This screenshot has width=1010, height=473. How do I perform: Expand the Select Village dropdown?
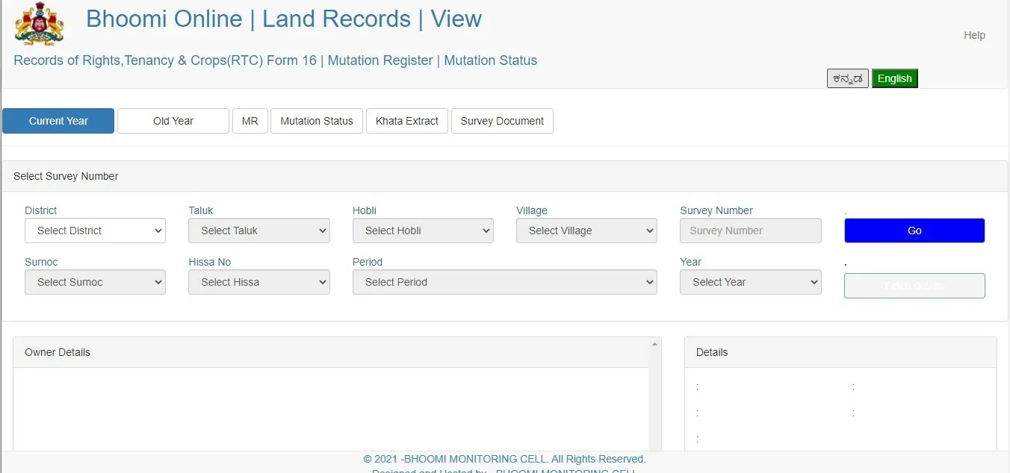pyautogui.click(x=586, y=231)
